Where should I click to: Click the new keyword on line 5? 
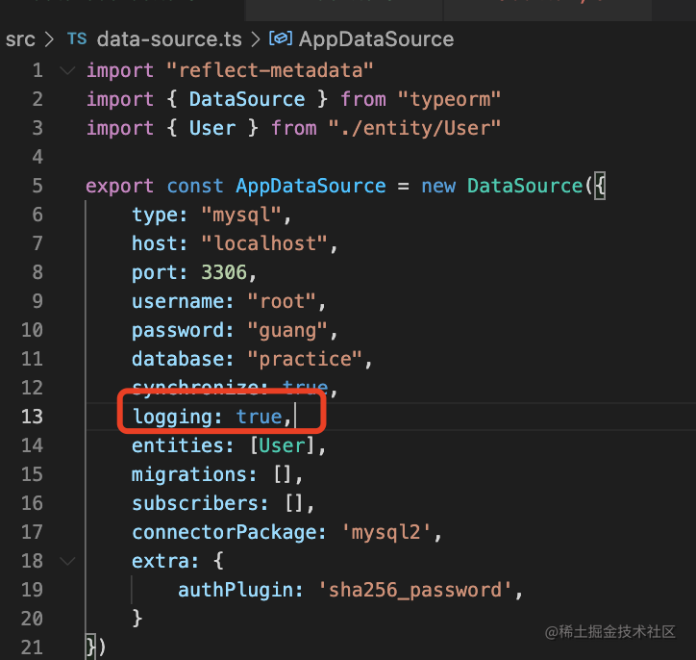pos(438,186)
